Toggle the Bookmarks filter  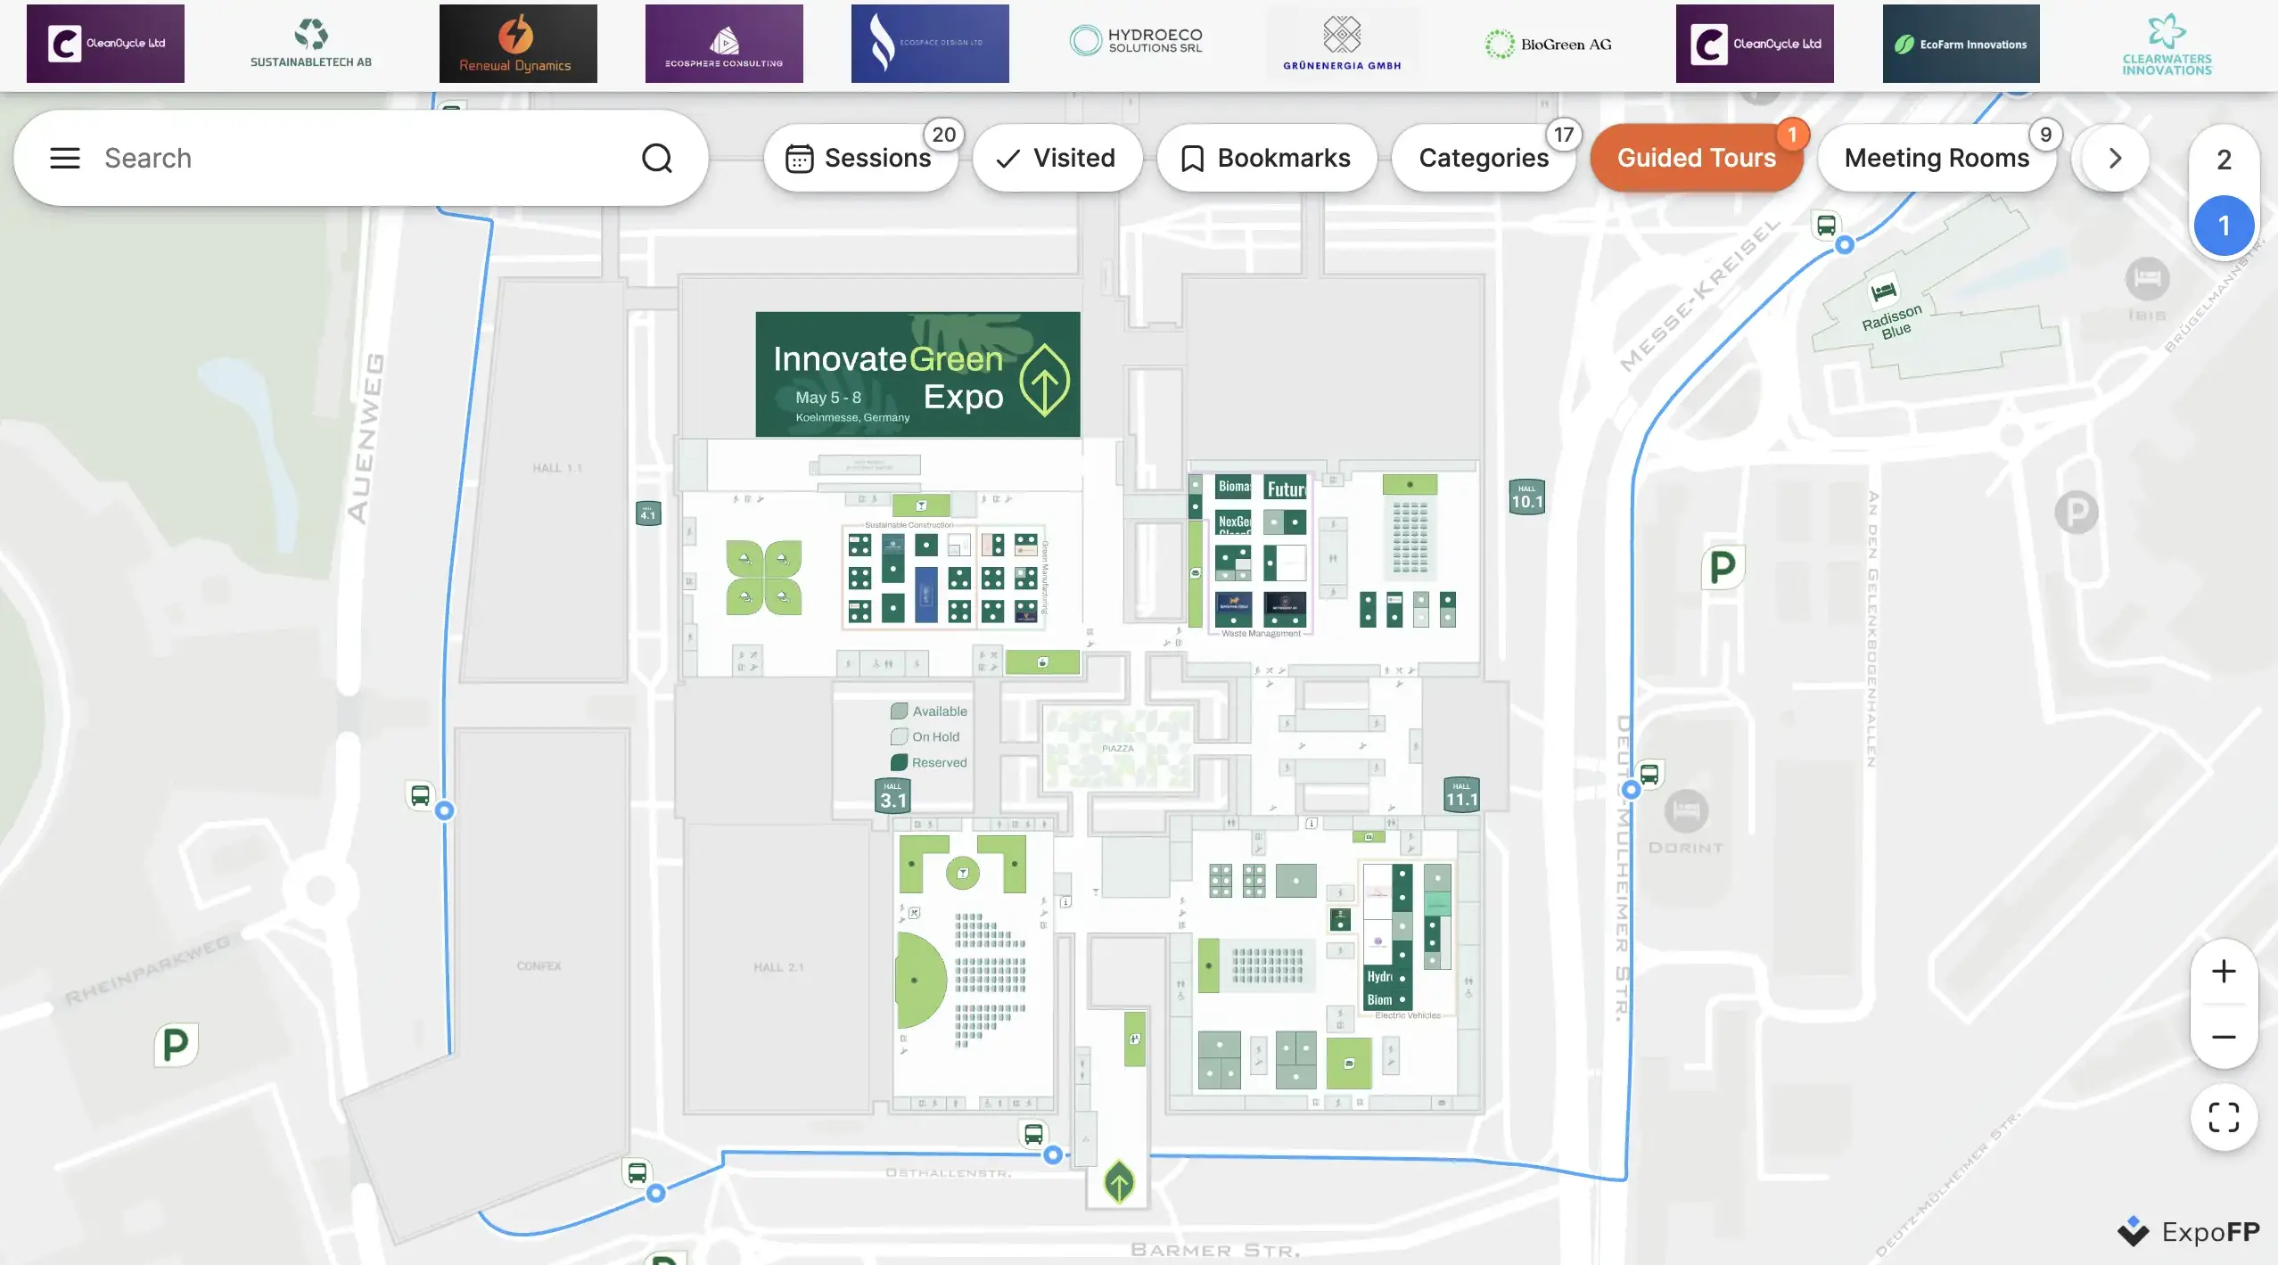pyautogui.click(x=1266, y=159)
